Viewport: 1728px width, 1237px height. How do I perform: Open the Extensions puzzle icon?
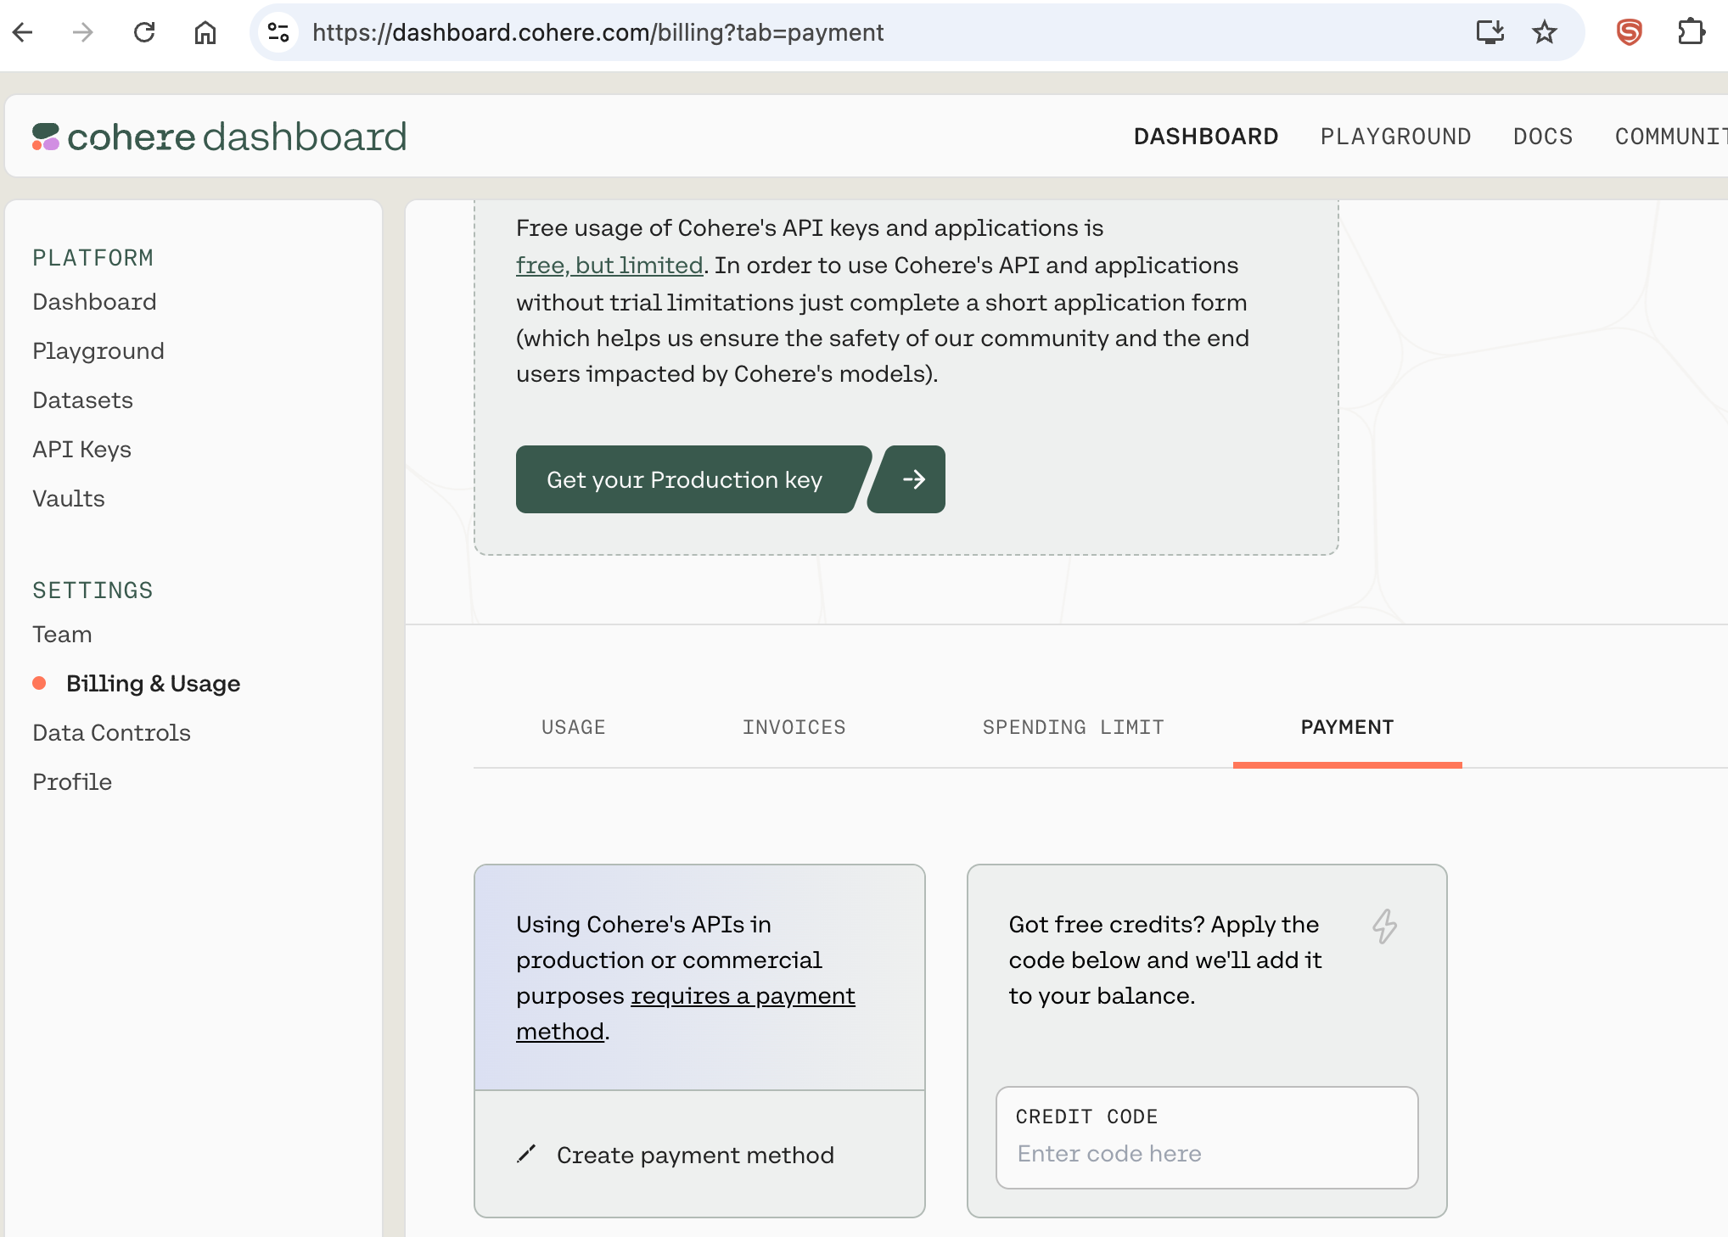[x=1692, y=32]
